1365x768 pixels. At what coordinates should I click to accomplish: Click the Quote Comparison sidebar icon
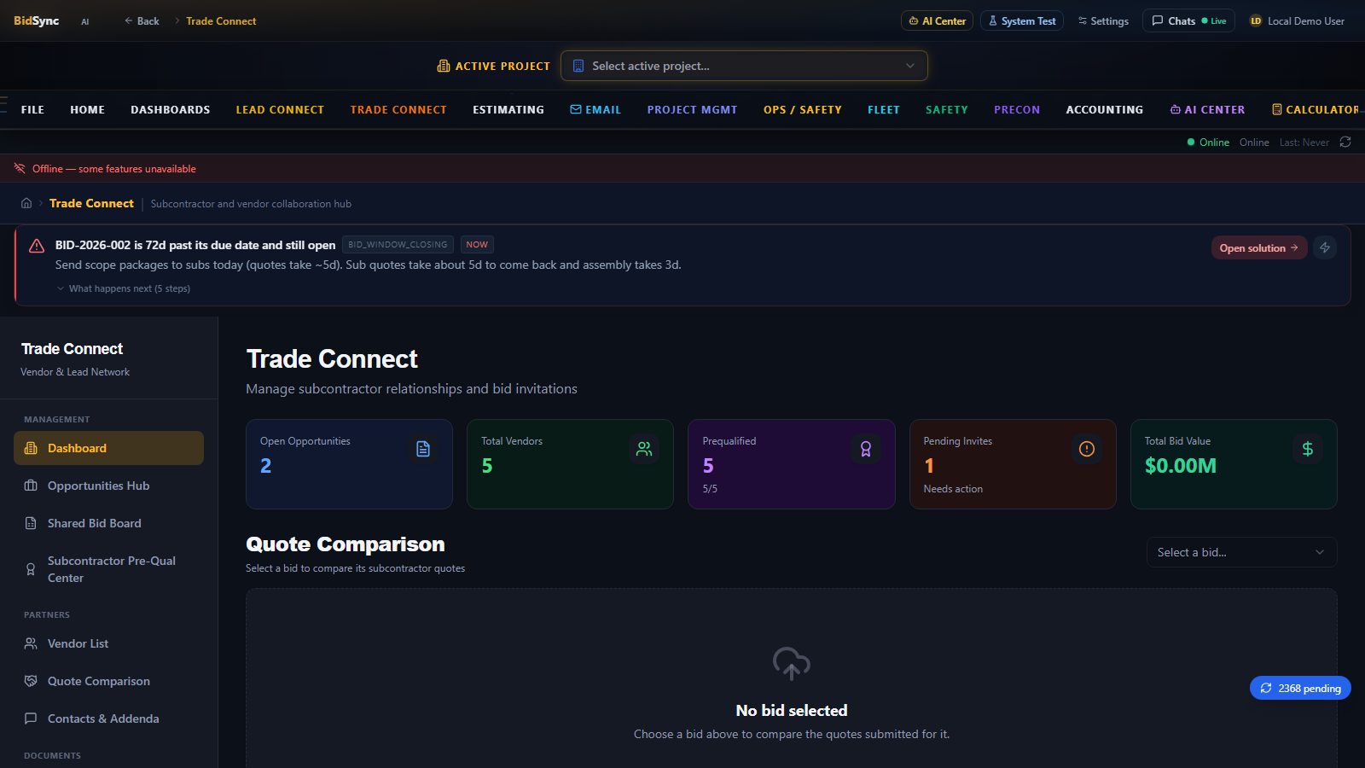(x=31, y=681)
